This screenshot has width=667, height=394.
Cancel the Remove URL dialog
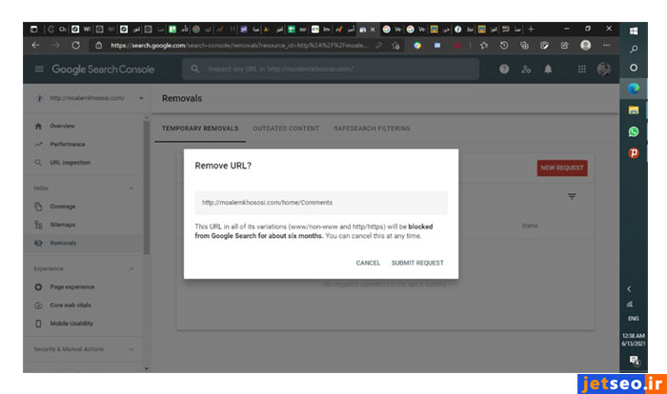[368, 263]
